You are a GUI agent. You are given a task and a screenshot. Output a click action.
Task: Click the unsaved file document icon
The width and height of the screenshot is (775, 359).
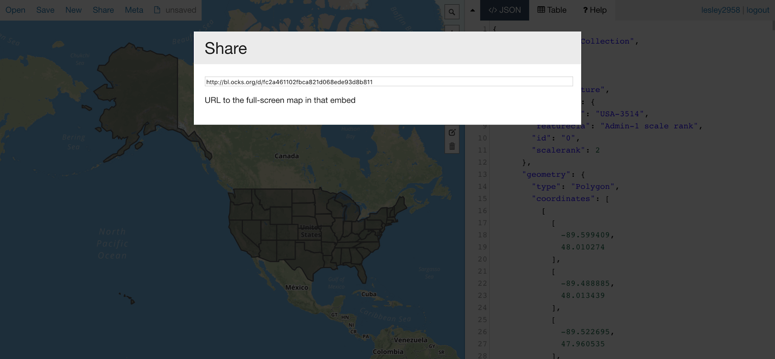click(157, 10)
